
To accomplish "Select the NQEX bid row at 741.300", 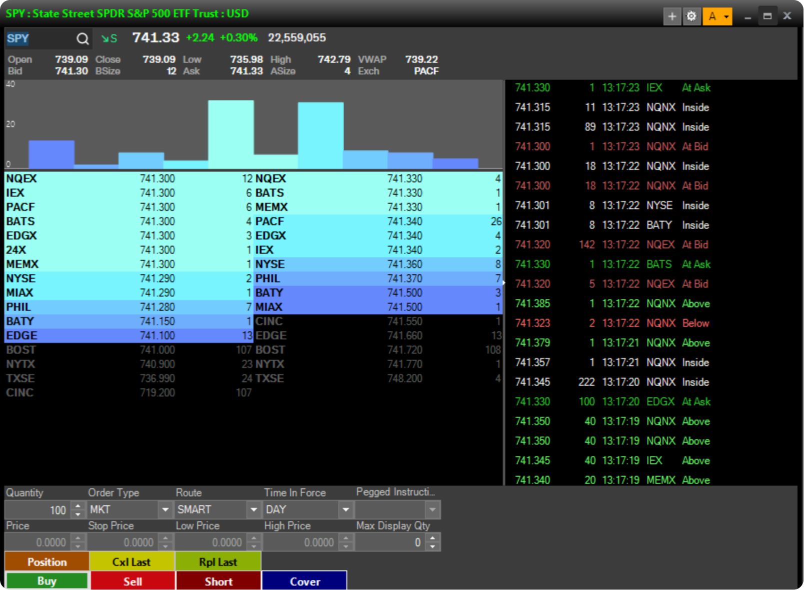I will coord(129,178).
